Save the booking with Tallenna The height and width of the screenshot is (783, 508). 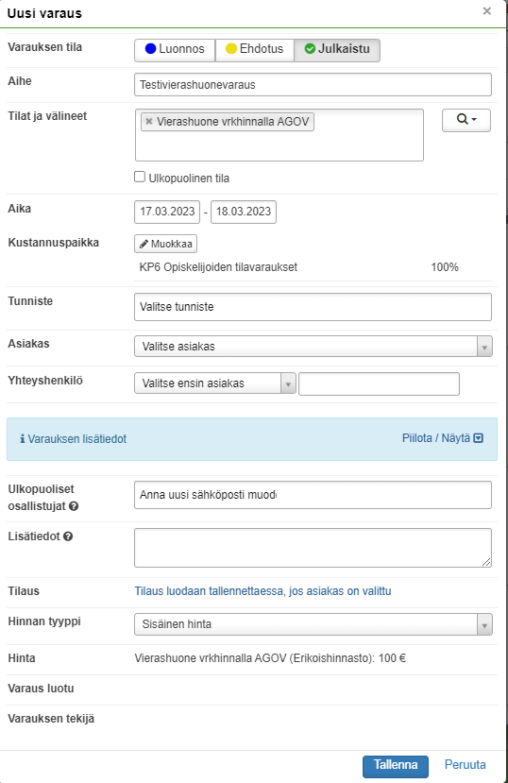396,765
